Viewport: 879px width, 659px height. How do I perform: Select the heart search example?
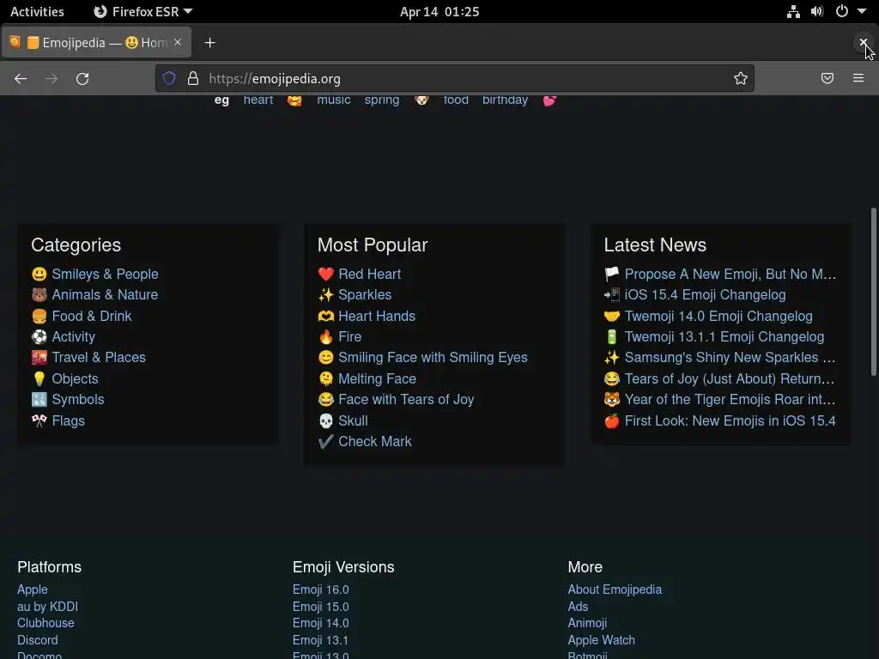258,100
